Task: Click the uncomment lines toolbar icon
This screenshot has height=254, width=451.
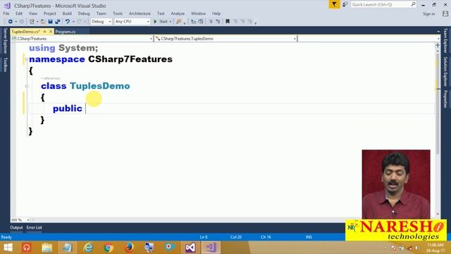Action: coord(218,22)
